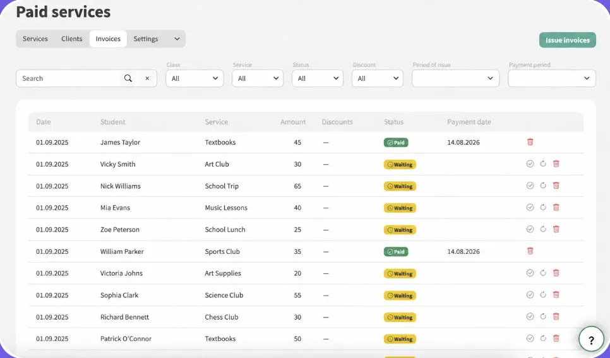Click the Issue invoices button
Image resolution: width=610 pixels, height=358 pixels.
coord(567,40)
